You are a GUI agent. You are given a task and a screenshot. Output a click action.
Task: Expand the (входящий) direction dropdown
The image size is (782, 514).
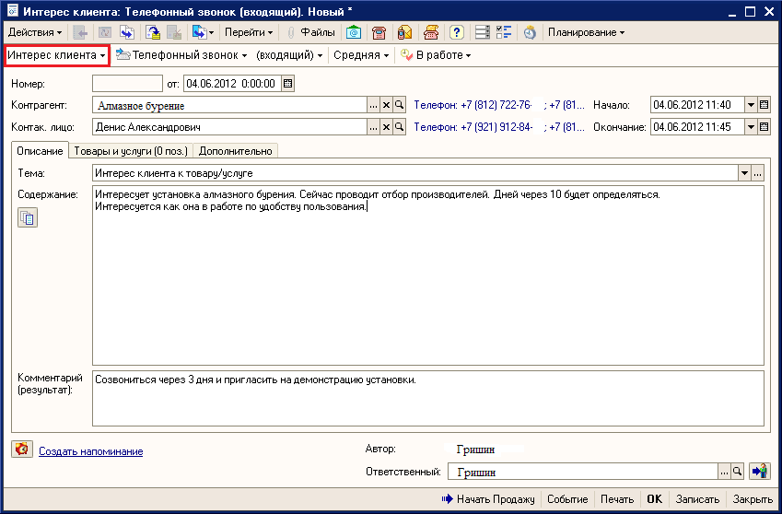(x=289, y=55)
